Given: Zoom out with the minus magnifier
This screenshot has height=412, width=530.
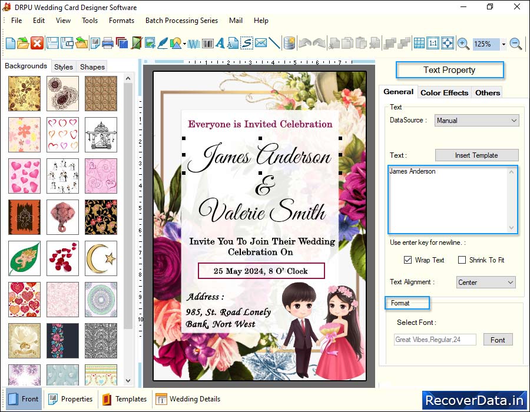Looking at the screenshot, I should pyautogui.click(x=516, y=44).
